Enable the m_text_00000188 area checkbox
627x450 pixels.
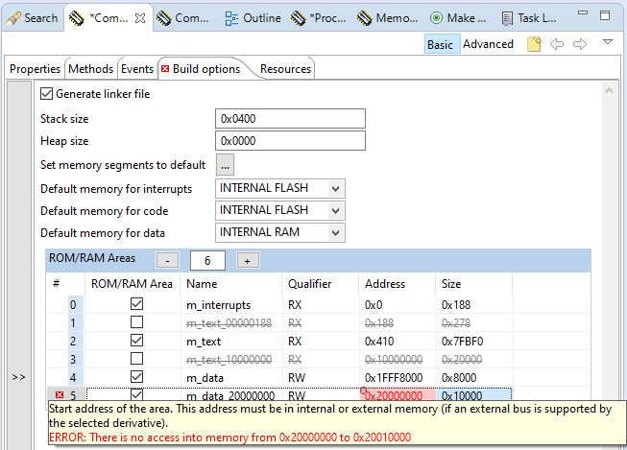tap(136, 322)
